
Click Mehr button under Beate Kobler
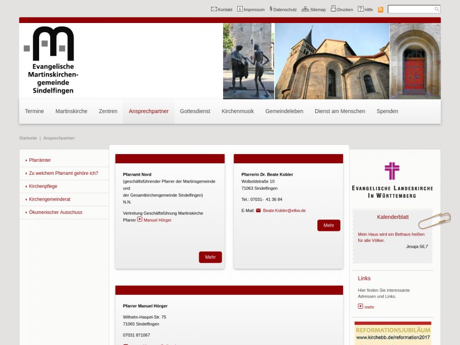pyautogui.click(x=328, y=225)
